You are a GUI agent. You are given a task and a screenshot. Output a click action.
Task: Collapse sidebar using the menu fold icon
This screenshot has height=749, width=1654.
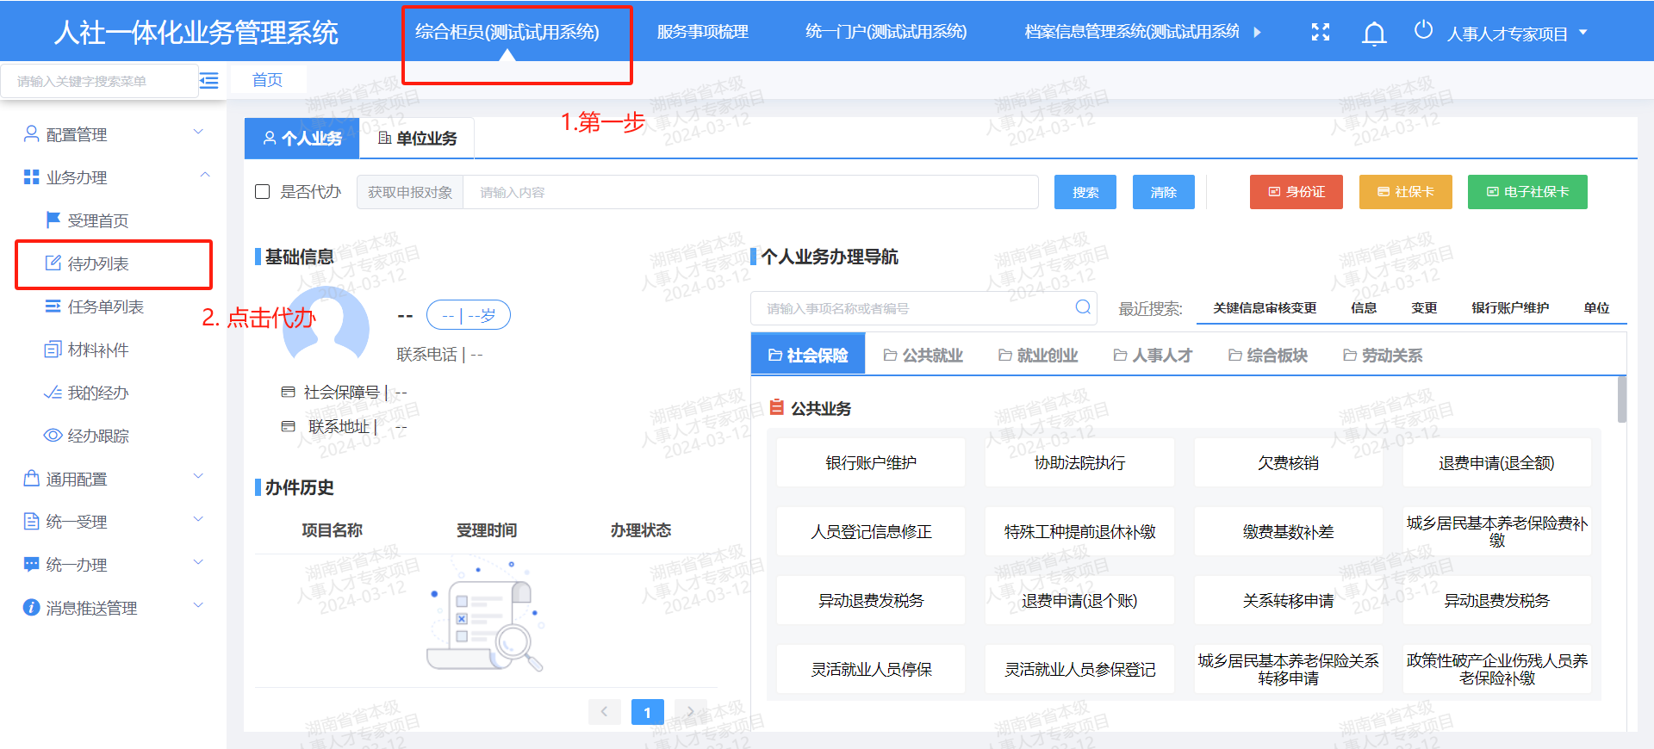coord(209,81)
